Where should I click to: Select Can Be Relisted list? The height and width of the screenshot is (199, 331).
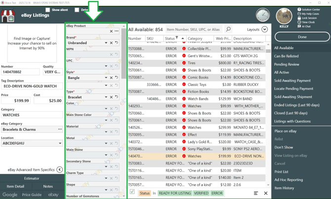pos(286,56)
